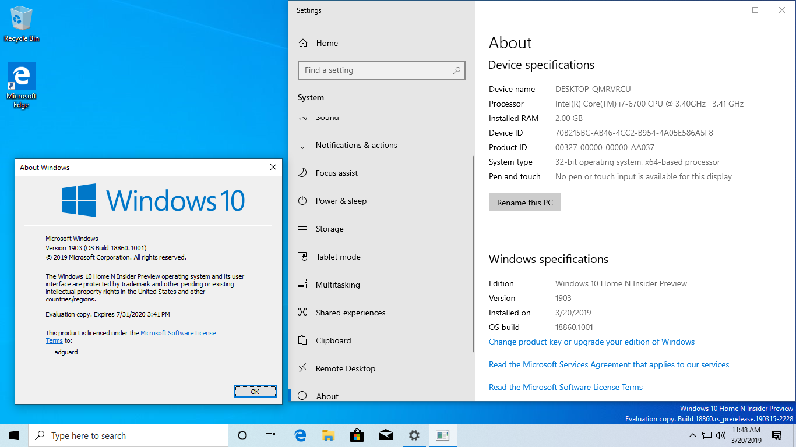
Task: Click the licensee name adguard
Action: pyautogui.click(x=66, y=352)
